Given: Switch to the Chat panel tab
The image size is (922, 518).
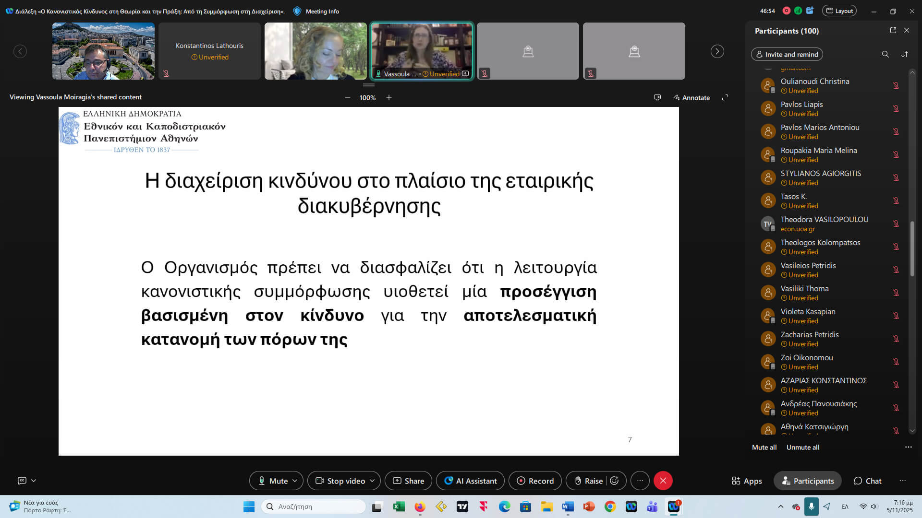Looking at the screenshot, I should point(867,481).
